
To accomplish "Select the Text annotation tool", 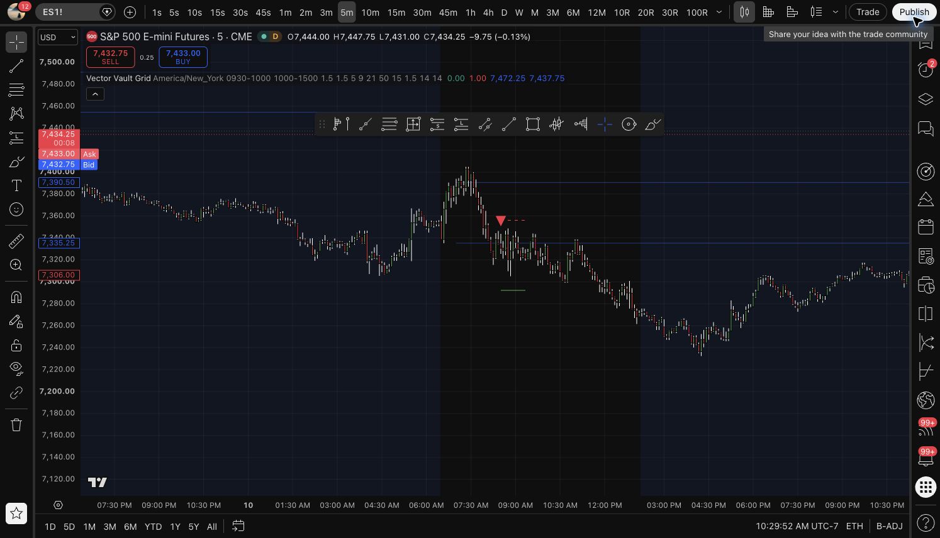I will pos(16,185).
